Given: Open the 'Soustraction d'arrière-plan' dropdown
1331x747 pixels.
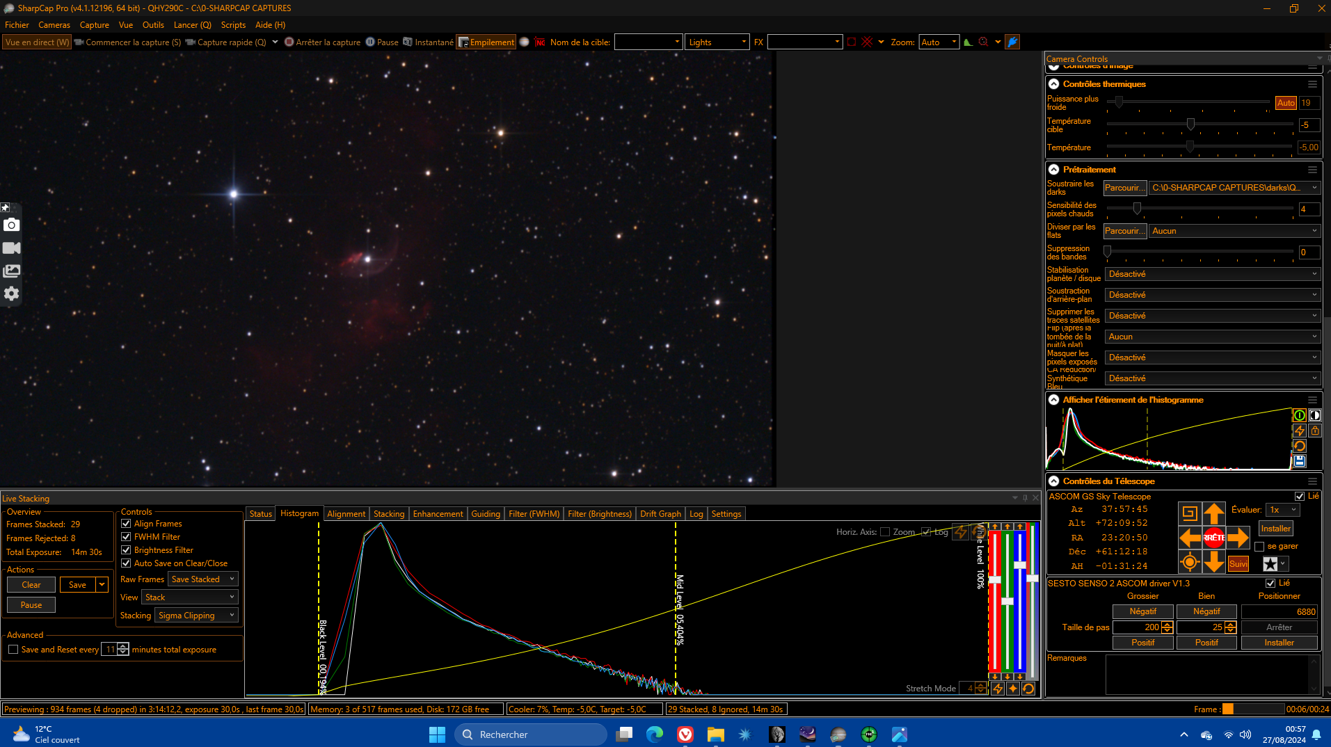Looking at the screenshot, I should pyautogui.click(x=1212, y=295).
